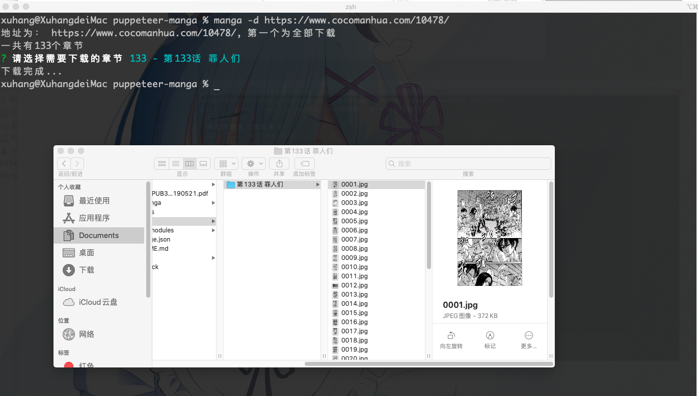Select the 红色 red tag
The height and width of the screenshot is (396, 698).
(99, 365)
